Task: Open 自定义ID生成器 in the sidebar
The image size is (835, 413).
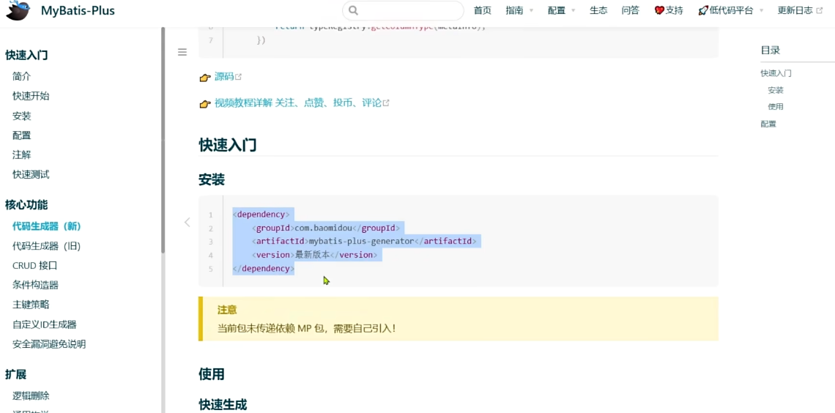Action: (x=45, y=324)
